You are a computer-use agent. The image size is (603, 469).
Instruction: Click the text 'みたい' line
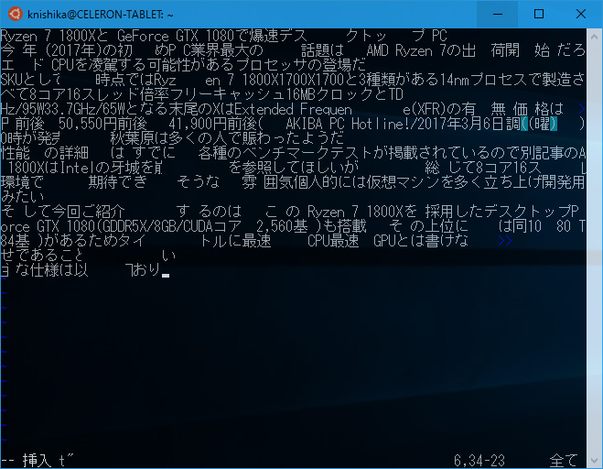(x=22, y=197)
